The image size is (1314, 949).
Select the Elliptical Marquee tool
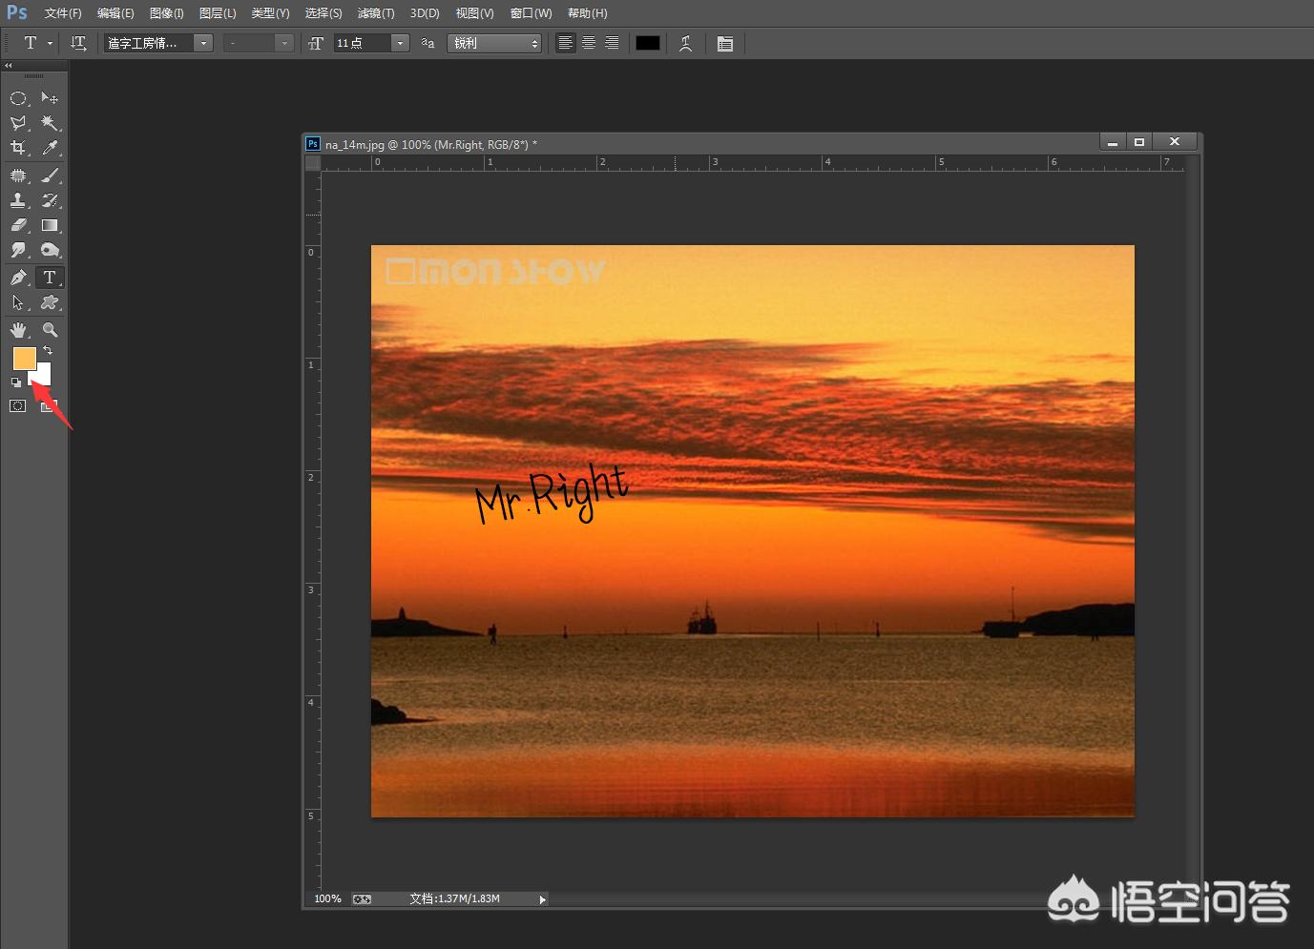pos(18,98)
